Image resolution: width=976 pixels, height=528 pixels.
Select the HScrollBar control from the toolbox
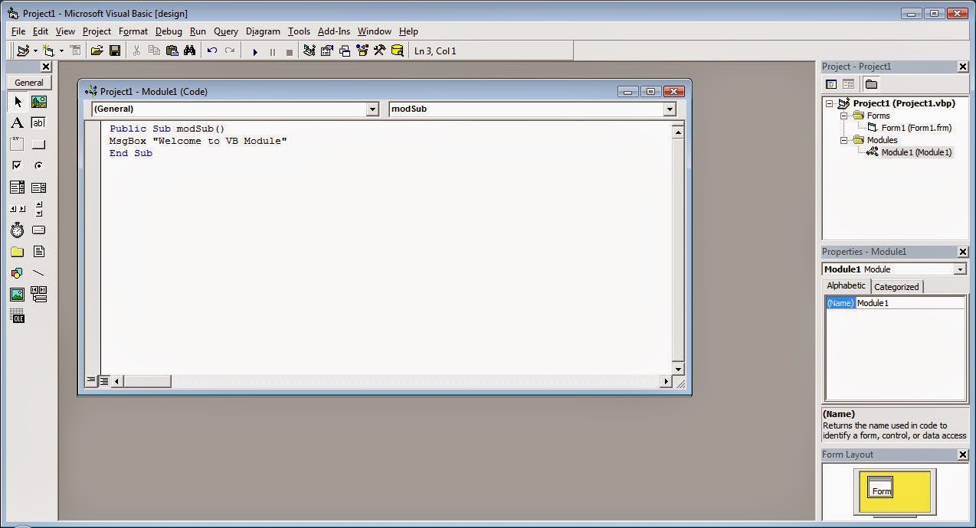click(18, 208)
